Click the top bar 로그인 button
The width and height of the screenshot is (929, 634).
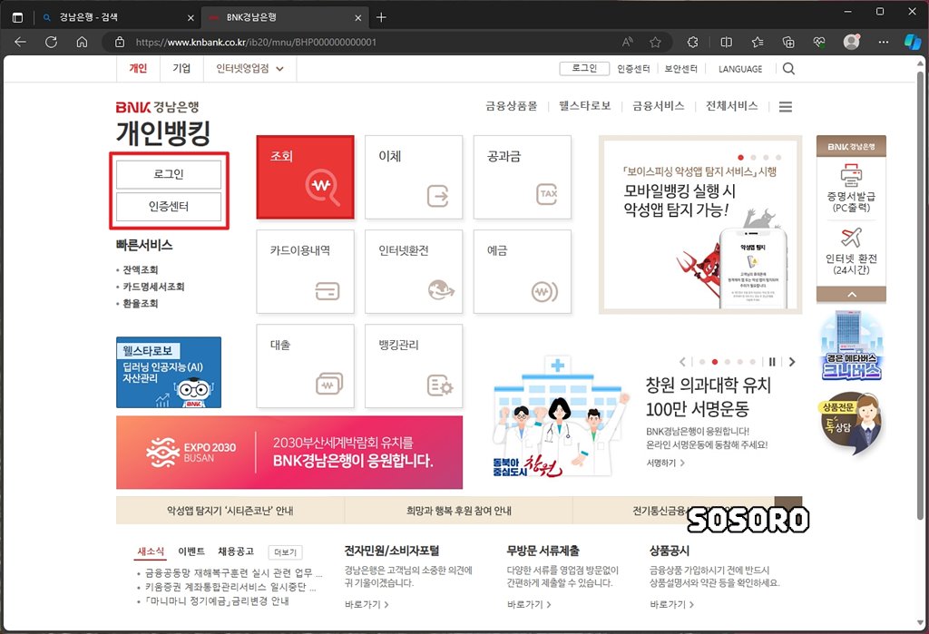tap(584, 69)
